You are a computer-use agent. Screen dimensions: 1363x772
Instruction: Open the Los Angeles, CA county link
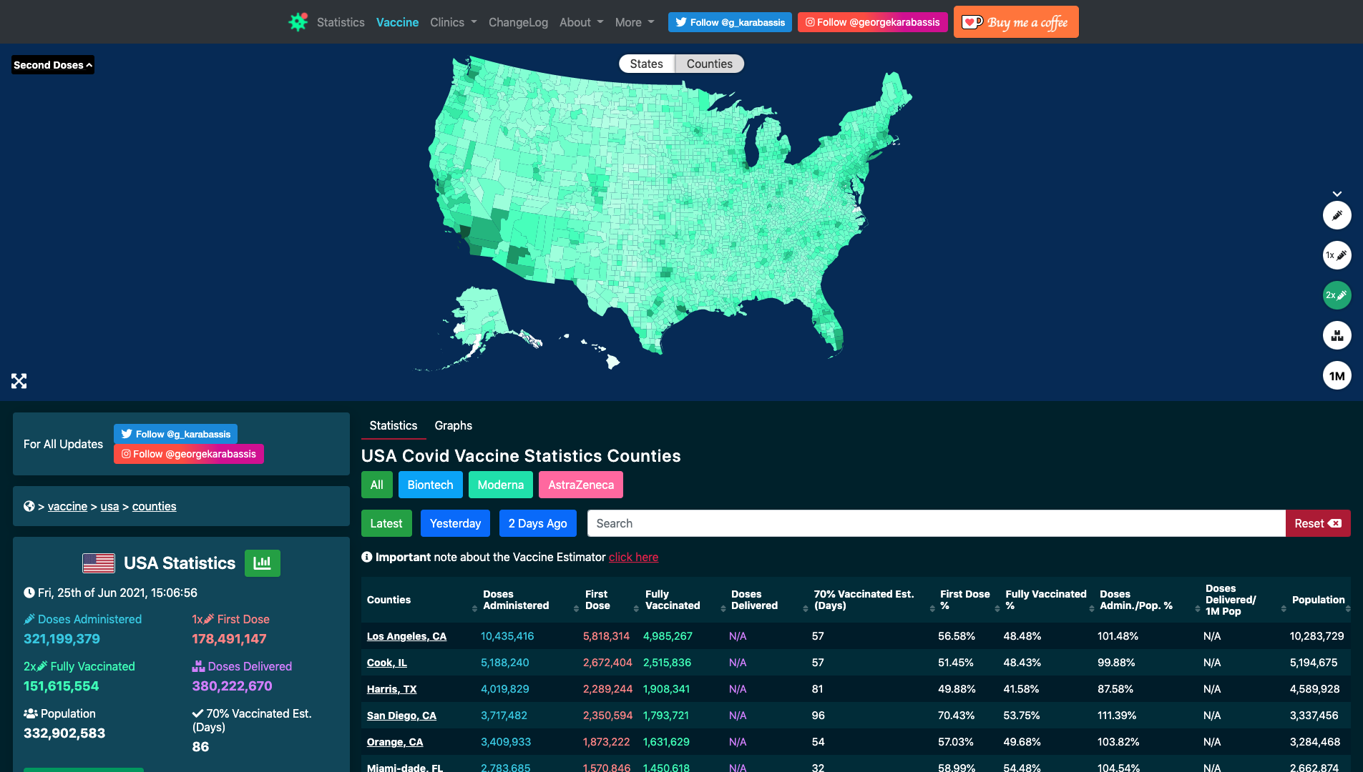tap(406, 636)
